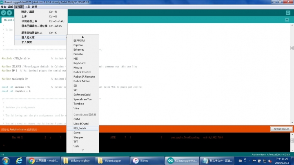Select the Stepper library
Viewport: 294px width, 165px height.
[x=82, y=137]
